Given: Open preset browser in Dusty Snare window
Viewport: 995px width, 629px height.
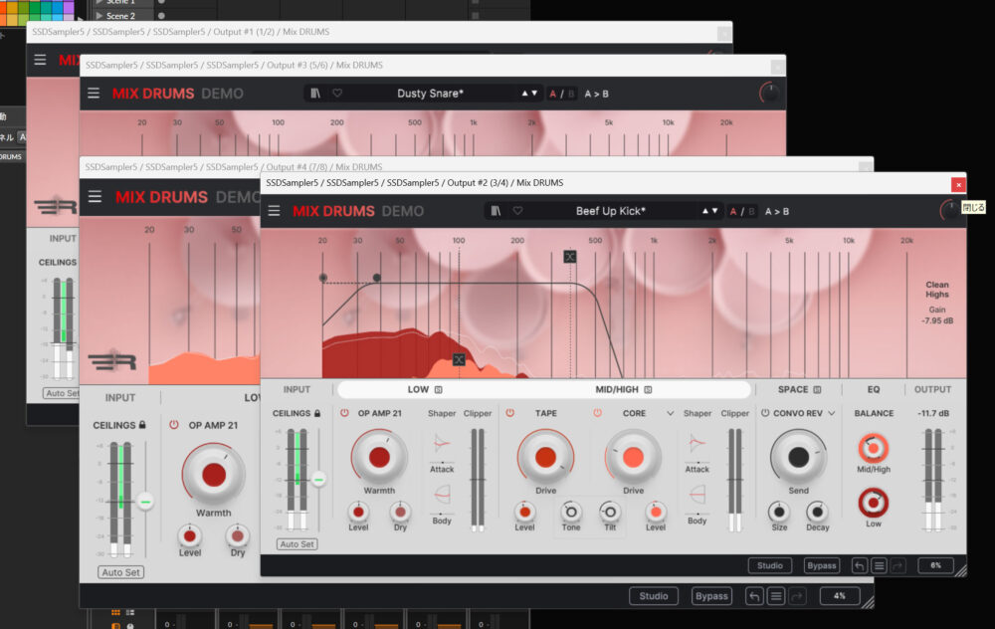Looking at the screenshot, I should click(x=315, y=94).
